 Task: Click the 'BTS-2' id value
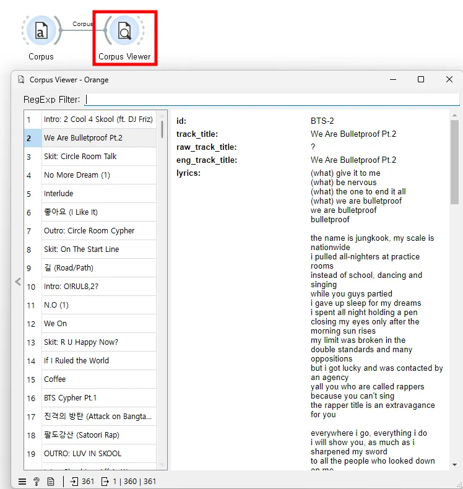click(x=322, y=121)
